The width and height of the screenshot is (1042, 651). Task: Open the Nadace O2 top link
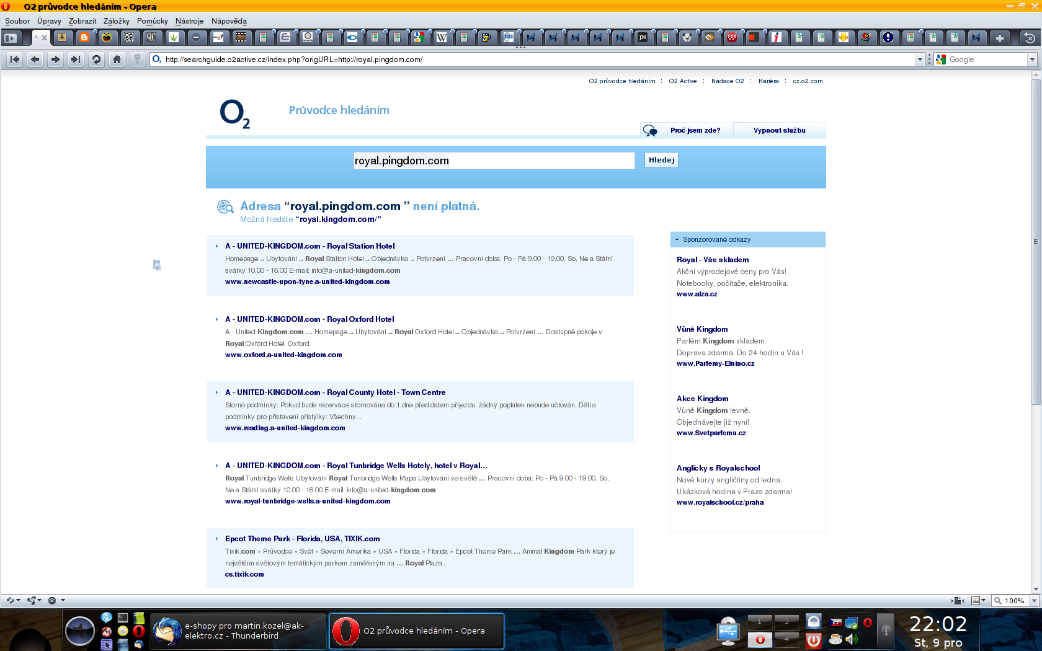[x=728, y=81]
